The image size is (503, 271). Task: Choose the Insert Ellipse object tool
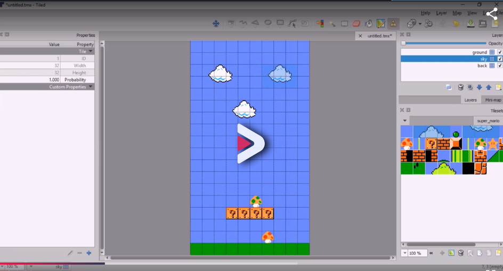point(268,23)
